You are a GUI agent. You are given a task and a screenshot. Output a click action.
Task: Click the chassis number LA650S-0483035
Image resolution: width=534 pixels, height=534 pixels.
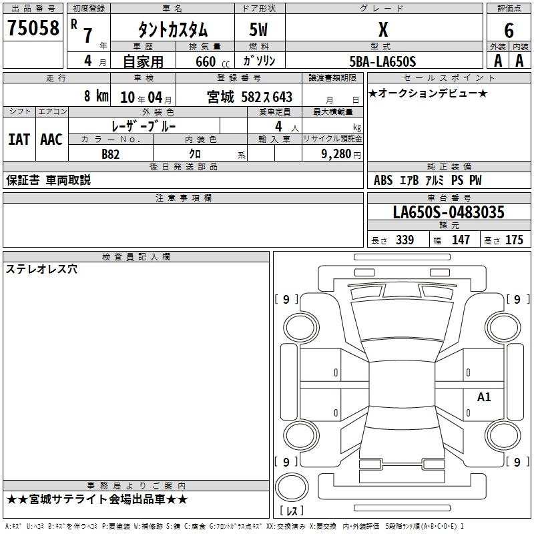coord(449,212)
